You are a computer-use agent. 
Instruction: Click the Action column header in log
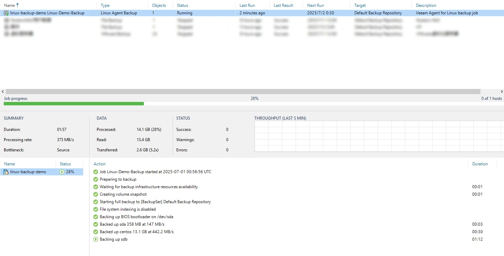(99, 164)
